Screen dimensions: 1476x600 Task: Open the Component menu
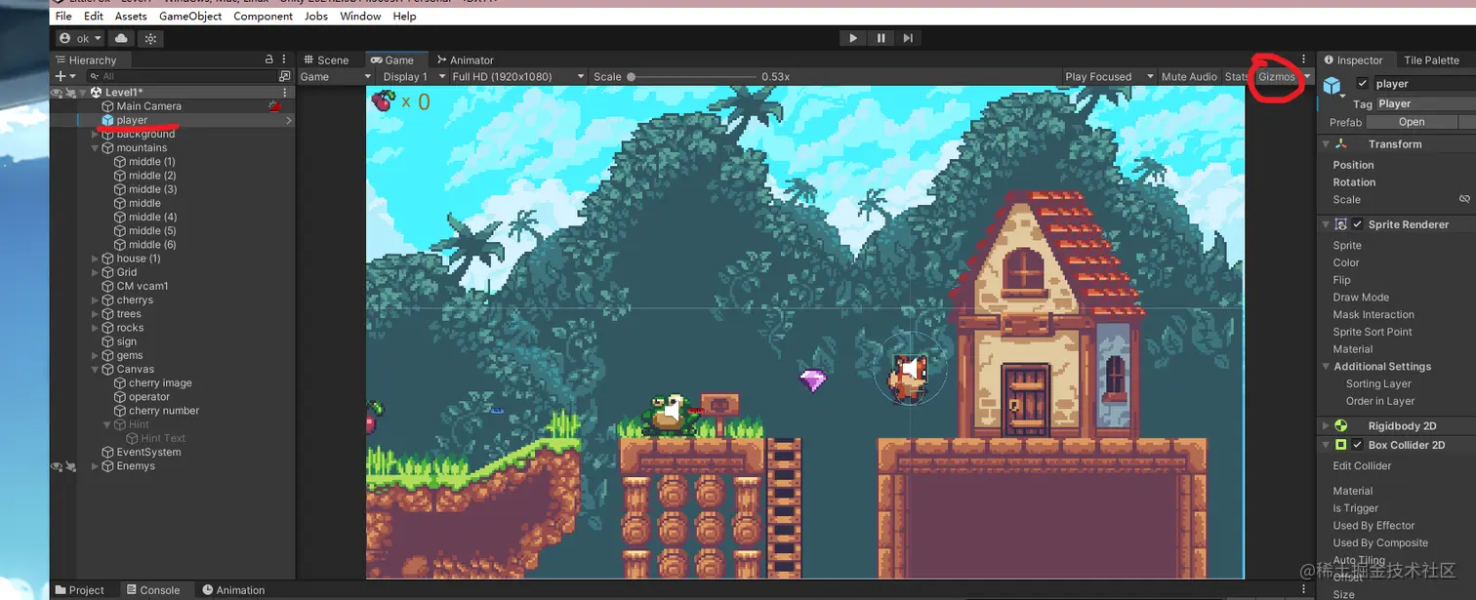(263, 17)
